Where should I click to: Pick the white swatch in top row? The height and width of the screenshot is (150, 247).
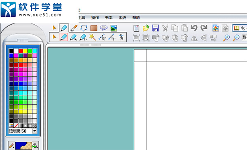tap(16, 51)
